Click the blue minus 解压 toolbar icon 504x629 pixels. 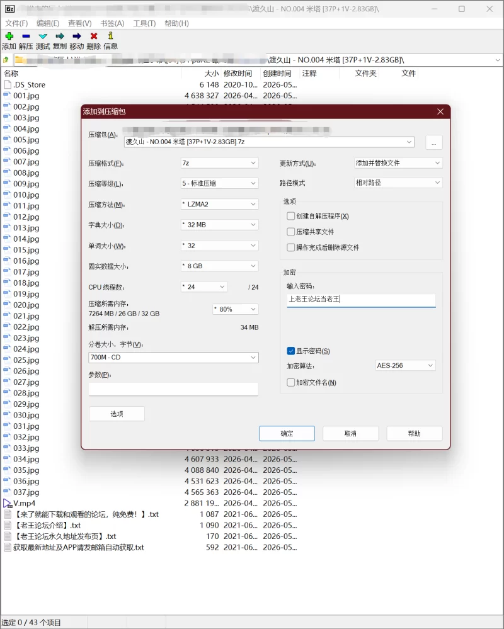point(26,36)
